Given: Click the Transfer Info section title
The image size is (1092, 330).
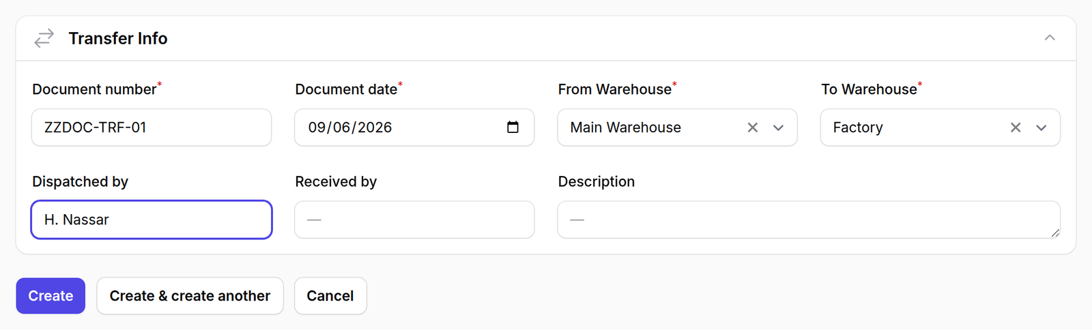Looking at the screenshot, I should [x=118, y=38].
